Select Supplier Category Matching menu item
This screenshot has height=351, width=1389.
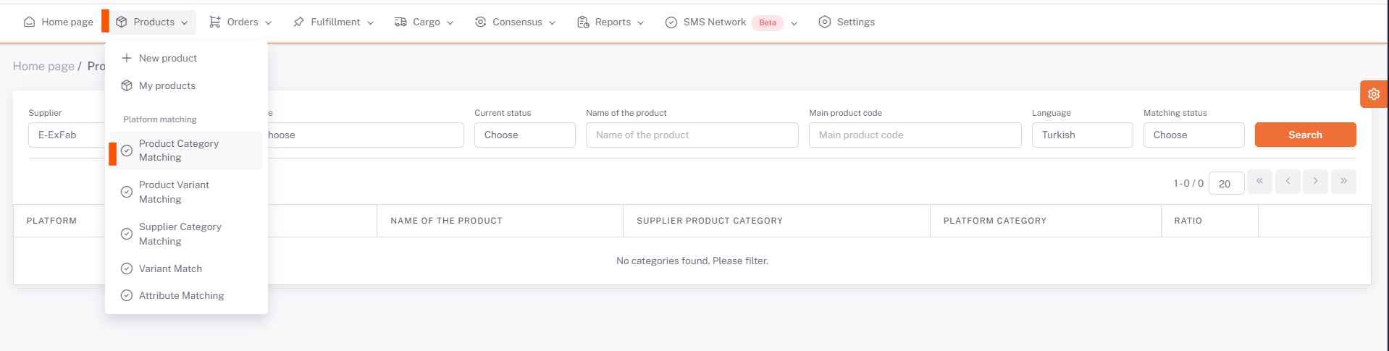tap(187, 234)
